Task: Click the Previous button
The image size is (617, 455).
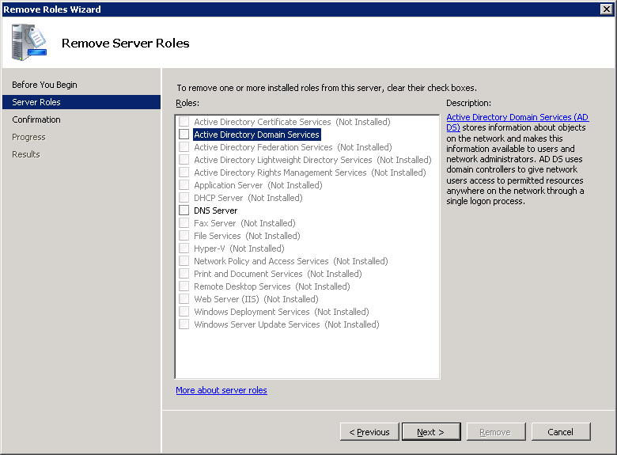Action: (x=369, y=432)
